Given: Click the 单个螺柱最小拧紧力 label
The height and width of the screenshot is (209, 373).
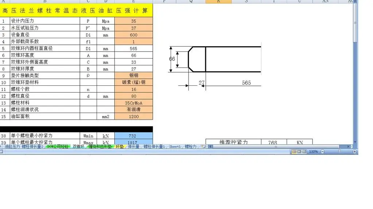Looking at the screenshot, I should [32, 136].
